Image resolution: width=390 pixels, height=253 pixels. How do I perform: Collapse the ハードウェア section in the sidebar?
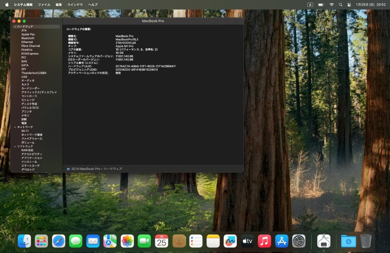pyautogui.click(x=15, y=26)
